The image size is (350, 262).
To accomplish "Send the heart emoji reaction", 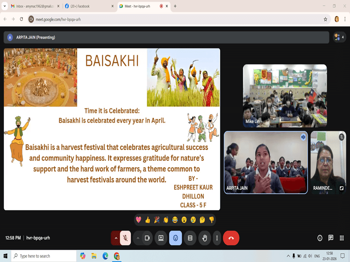I will tap(139, 220).
